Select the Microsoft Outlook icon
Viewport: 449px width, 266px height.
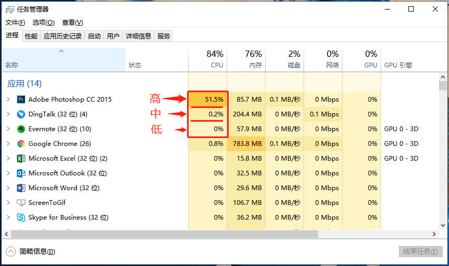click(x=21, y=173)
